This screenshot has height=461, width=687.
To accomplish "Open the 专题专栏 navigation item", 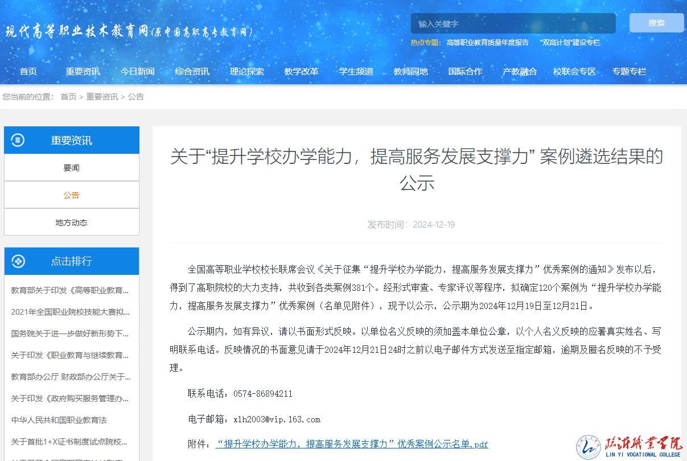I will (x=629, y=72).
